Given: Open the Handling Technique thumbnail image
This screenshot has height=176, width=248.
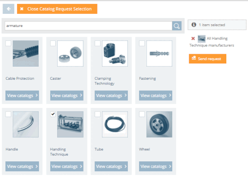Looking at the screenshot, I should point(70,124).
